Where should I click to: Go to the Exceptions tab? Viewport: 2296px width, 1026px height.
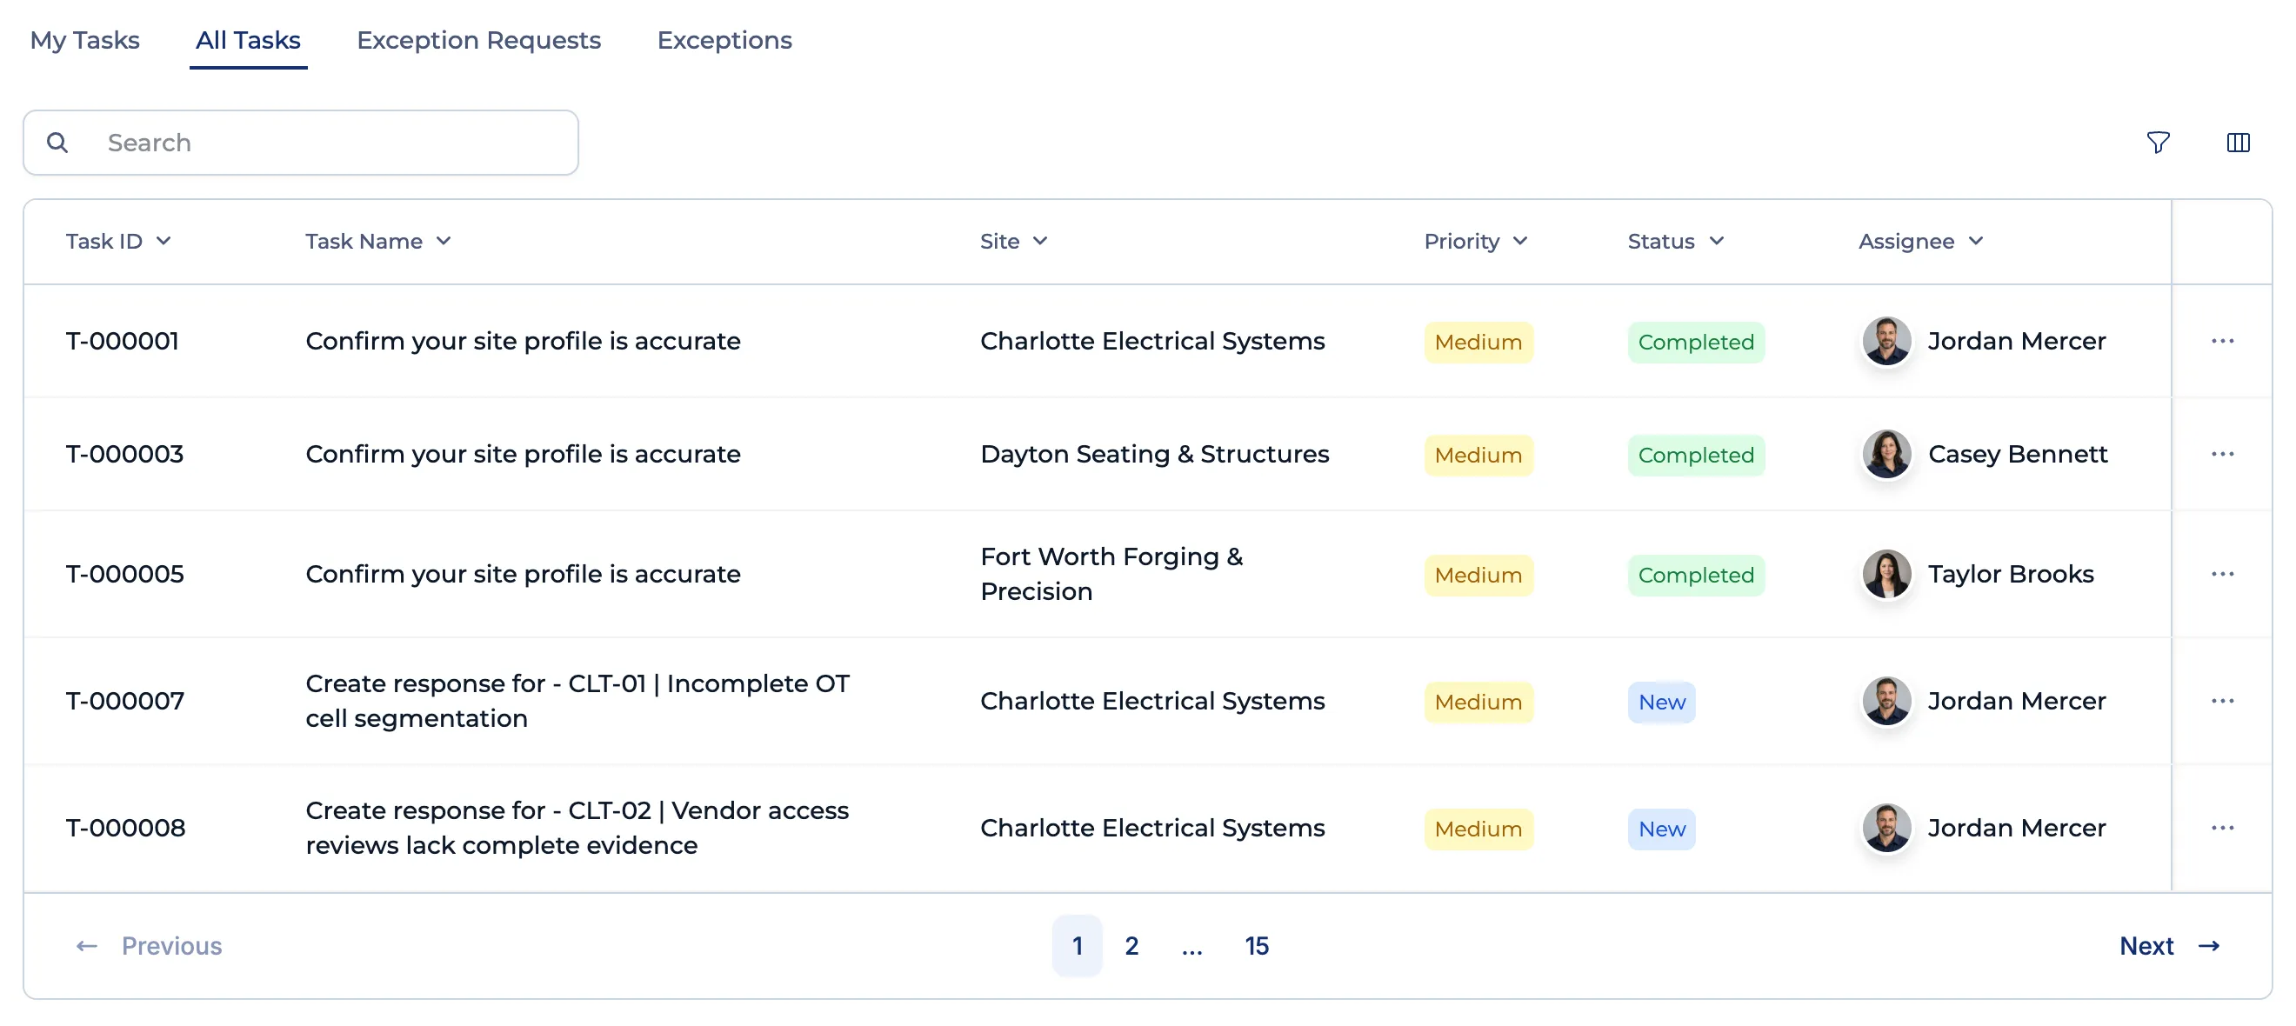click(724, 40)
